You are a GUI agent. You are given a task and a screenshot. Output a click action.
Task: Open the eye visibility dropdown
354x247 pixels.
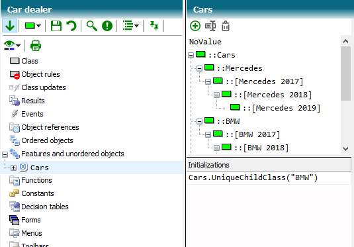point(12,46)
